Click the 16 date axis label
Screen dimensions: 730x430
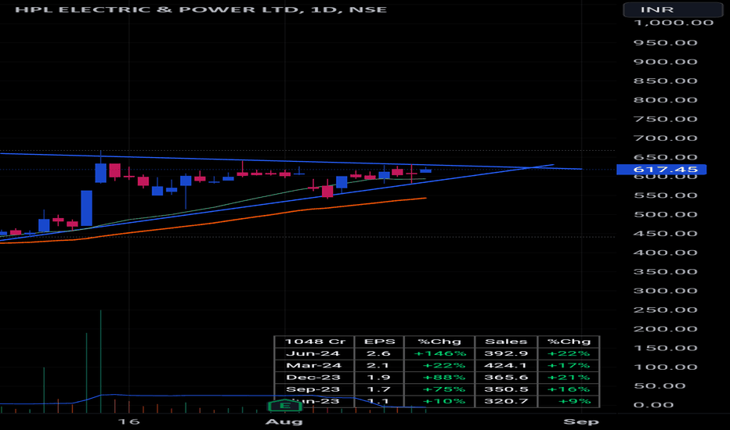point(128,421)
